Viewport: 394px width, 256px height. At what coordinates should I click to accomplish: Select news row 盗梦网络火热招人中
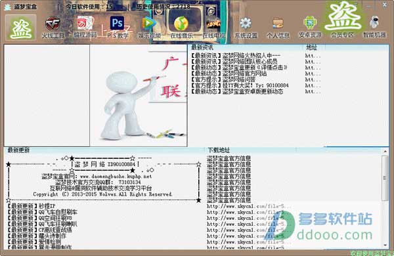click(236, 56)
